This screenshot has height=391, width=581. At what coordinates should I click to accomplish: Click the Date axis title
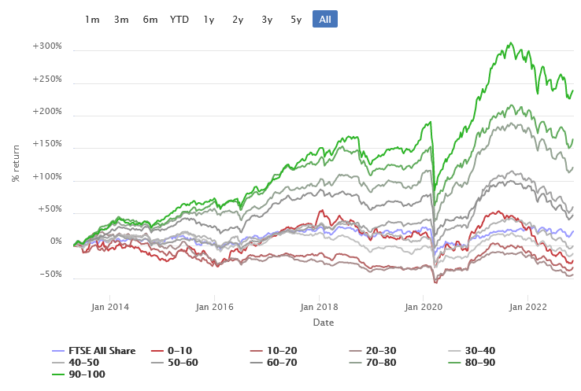tap(324, 323)
